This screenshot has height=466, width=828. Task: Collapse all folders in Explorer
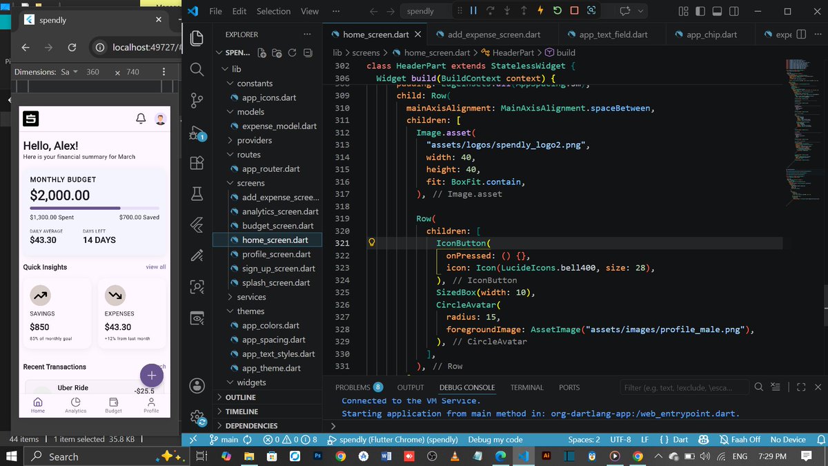click(x=306, y=52)
